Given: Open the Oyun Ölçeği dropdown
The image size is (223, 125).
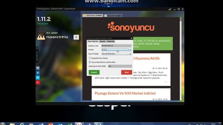Looking at the screenshot, I should click(116, 54).
